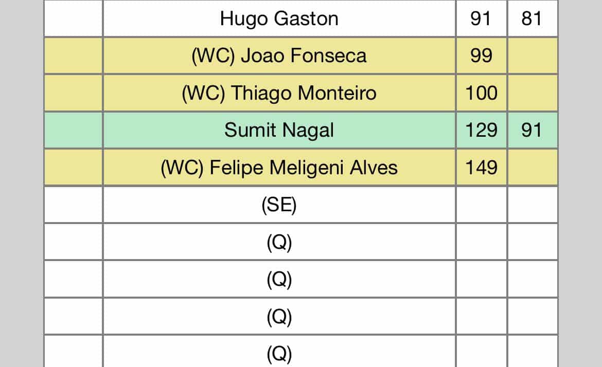The height and width of the screenshot is (367, 602).
Task: Click the empty first column cell beside Sumit Nagal
Action: coord(74,130)
